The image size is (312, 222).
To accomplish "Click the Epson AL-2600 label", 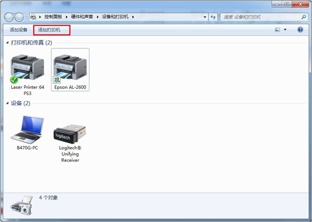I will pyautogui.click(x=70, y=87).
